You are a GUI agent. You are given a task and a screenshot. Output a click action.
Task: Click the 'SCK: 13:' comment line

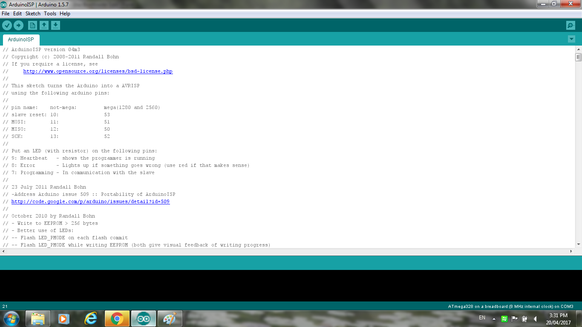coord(56,136)
